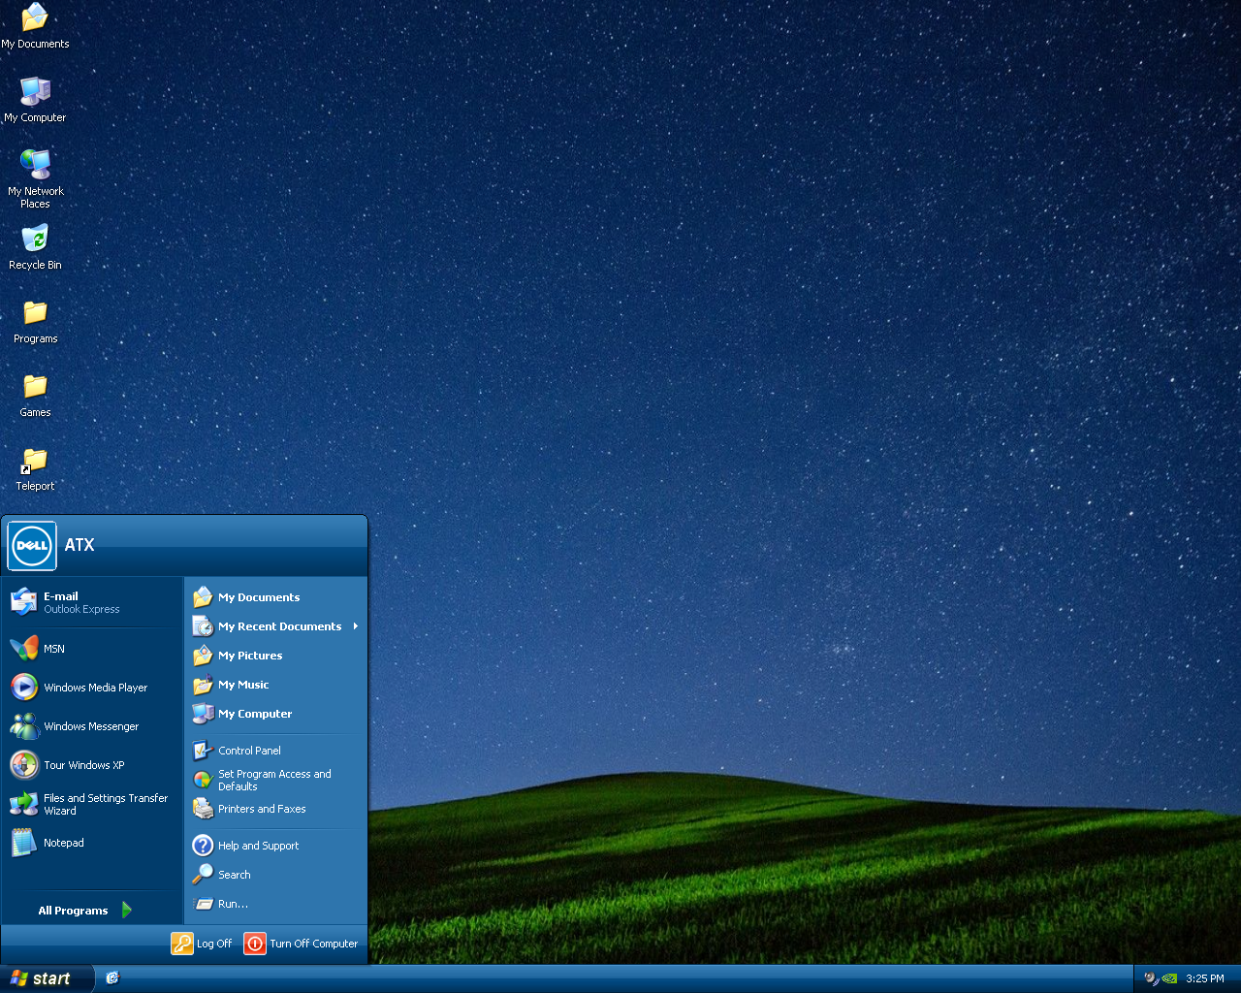Click the Dell user picture in Start menu

tap(32, 545)
